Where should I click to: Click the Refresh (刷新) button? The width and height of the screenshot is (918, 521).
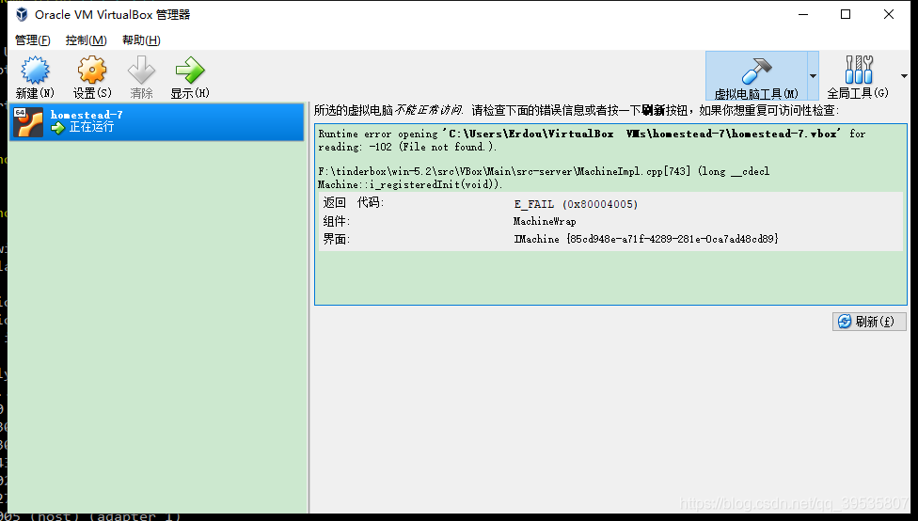pos(869,322)
